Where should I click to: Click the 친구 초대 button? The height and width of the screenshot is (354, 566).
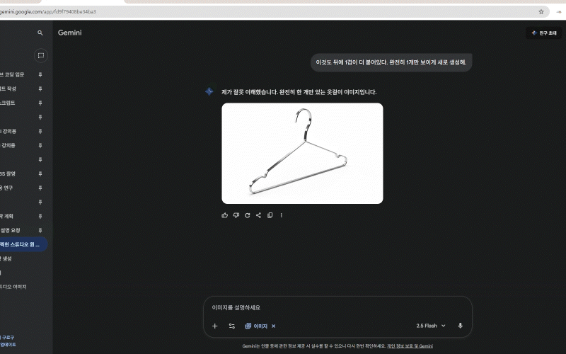tap(543, 33)
